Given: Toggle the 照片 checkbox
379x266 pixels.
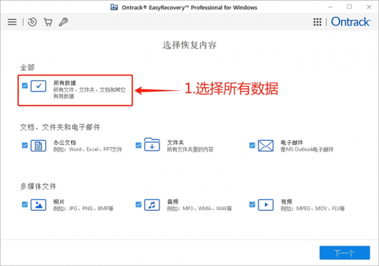Looking at the screenshot, I should (x=25, y=204).
